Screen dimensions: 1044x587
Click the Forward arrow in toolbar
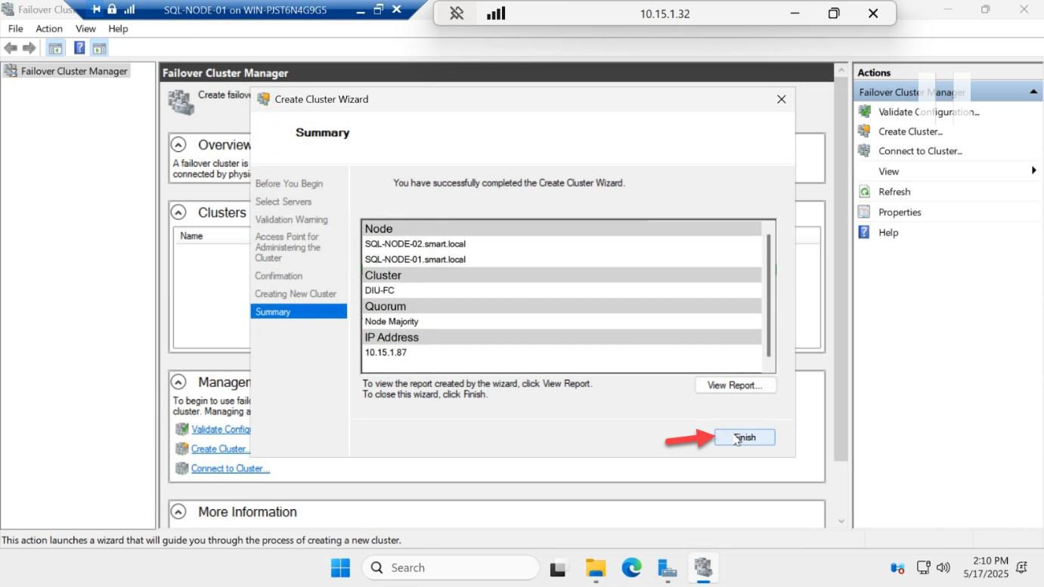click(29, 48)
